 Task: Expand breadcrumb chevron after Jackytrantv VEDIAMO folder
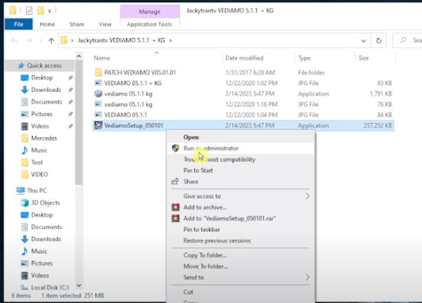[170, 40]
